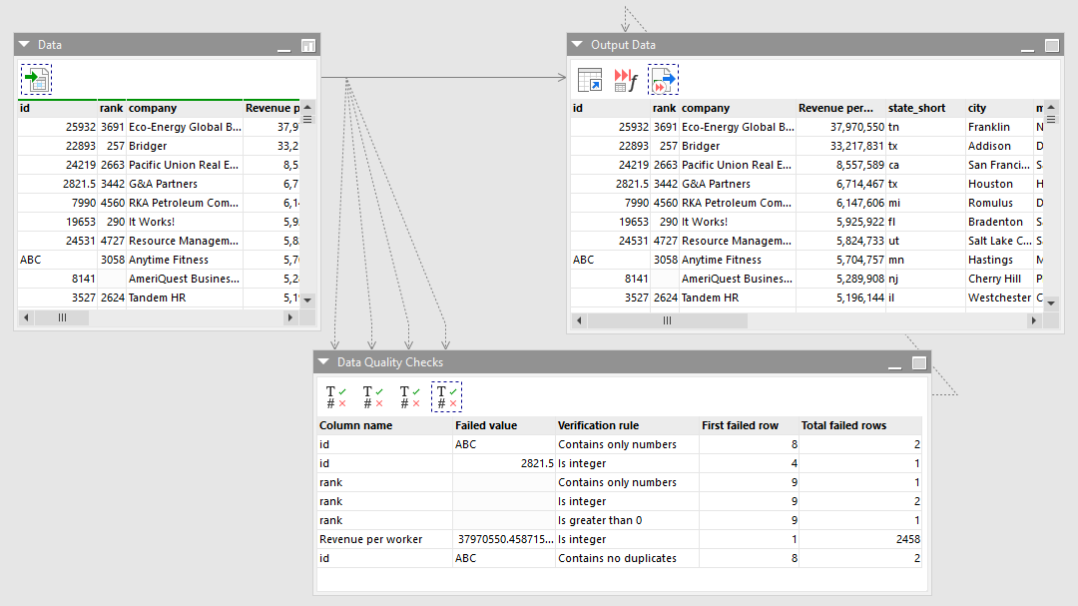
Task: Select 'It Works!' cell in Data panel
Action: [x=185, y=223]
